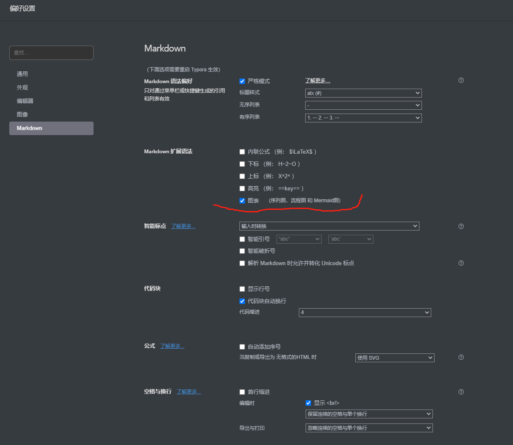This screenshot has width=513, height=445.
Task: Open 使用 SVG export dropdown
Action: [395, 358]
